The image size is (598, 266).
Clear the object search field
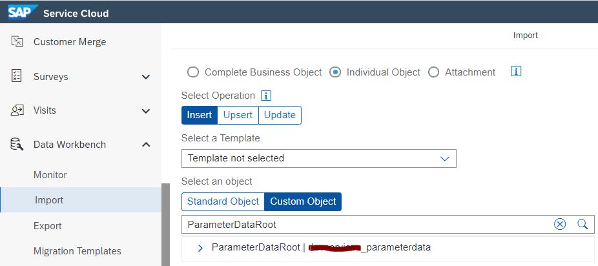(560, 224)
